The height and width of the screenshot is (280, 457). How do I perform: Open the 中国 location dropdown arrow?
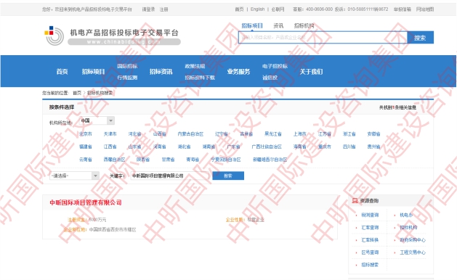[110, 120]
